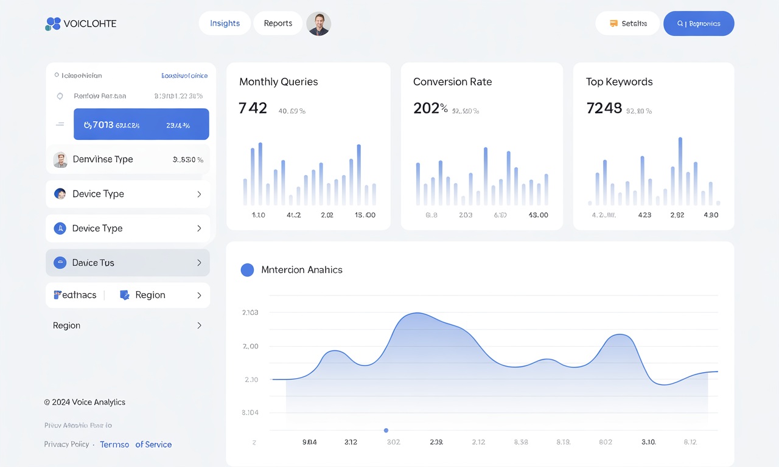
Task: Click the profile avatar photo in the header
Action: pyautogui.click(x=318, y=23)
